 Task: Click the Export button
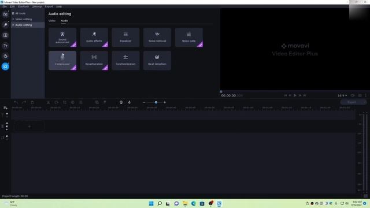click(351, 102)
